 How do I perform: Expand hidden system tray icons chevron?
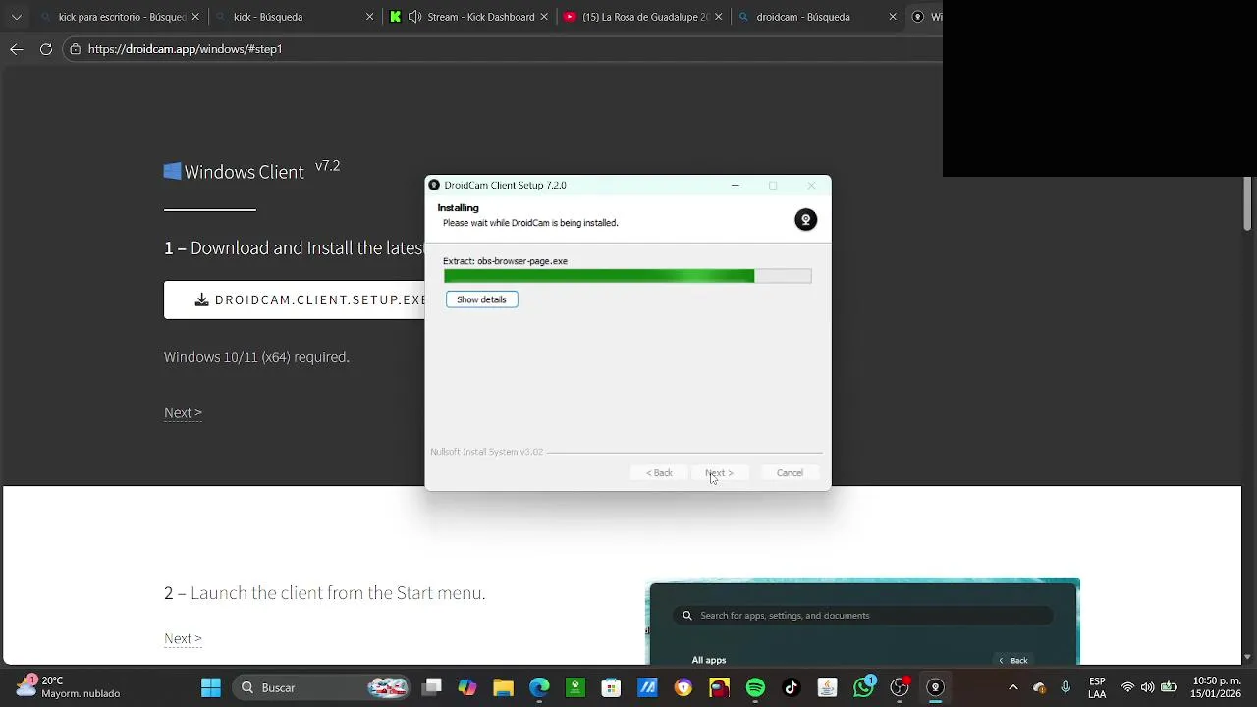click(1013, 687)
